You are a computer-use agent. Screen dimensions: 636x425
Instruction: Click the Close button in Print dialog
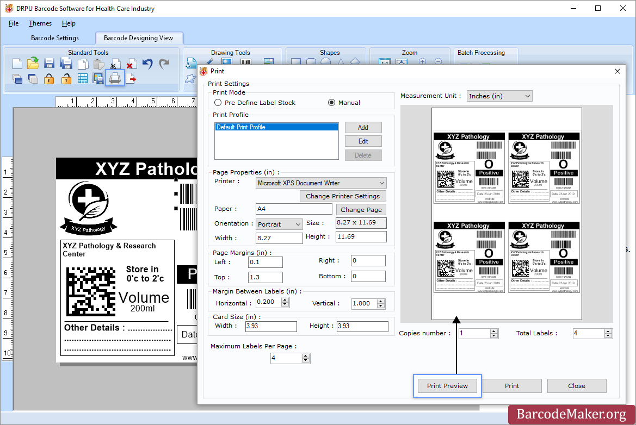coord(576,386)
